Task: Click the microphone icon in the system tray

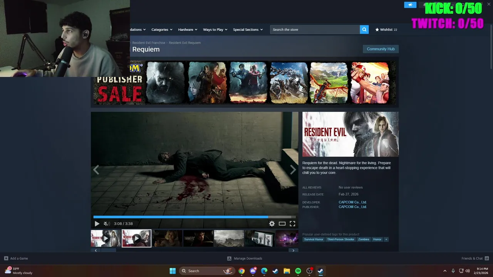Action: click(x=453, y=271)
